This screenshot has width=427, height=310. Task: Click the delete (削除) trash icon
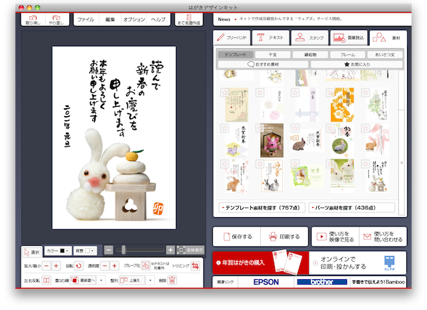pos(172,280)
